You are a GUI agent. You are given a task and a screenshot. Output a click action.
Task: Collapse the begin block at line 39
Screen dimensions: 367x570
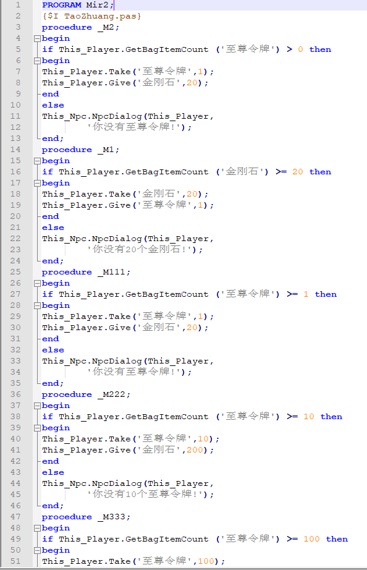point(37,428)
